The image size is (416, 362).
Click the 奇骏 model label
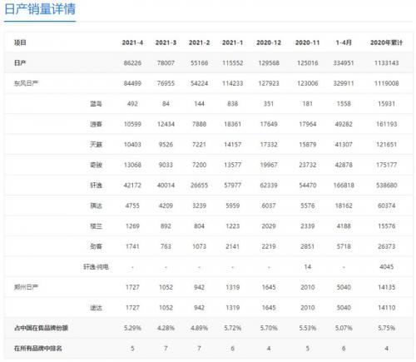pyautogui.click(x=97, y=165)
